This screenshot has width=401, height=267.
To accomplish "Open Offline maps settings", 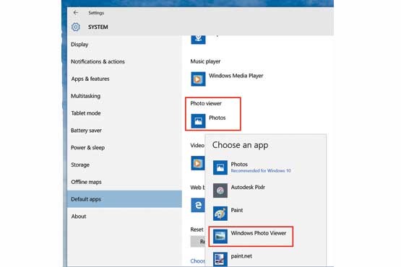I will 124,182.
